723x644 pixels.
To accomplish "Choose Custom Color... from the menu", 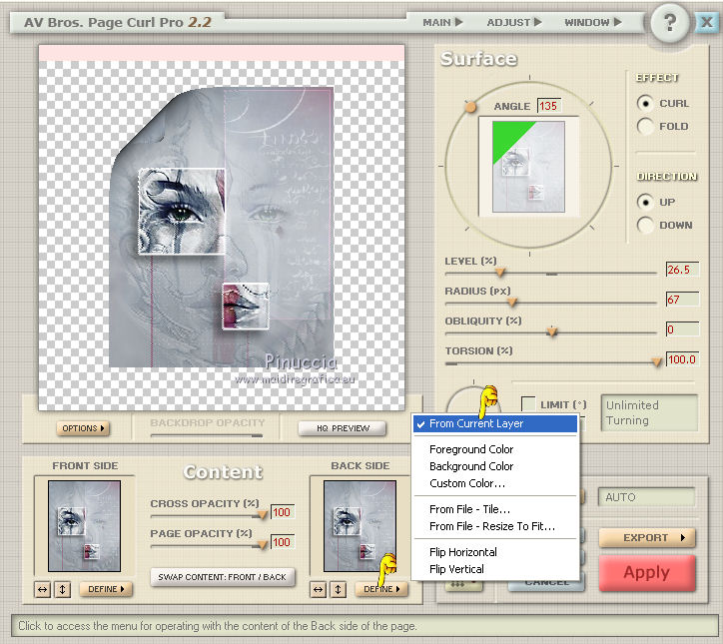I will coord(495,483).
